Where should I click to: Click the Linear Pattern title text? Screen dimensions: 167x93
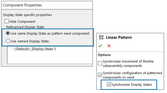click(x=119, y=37)
